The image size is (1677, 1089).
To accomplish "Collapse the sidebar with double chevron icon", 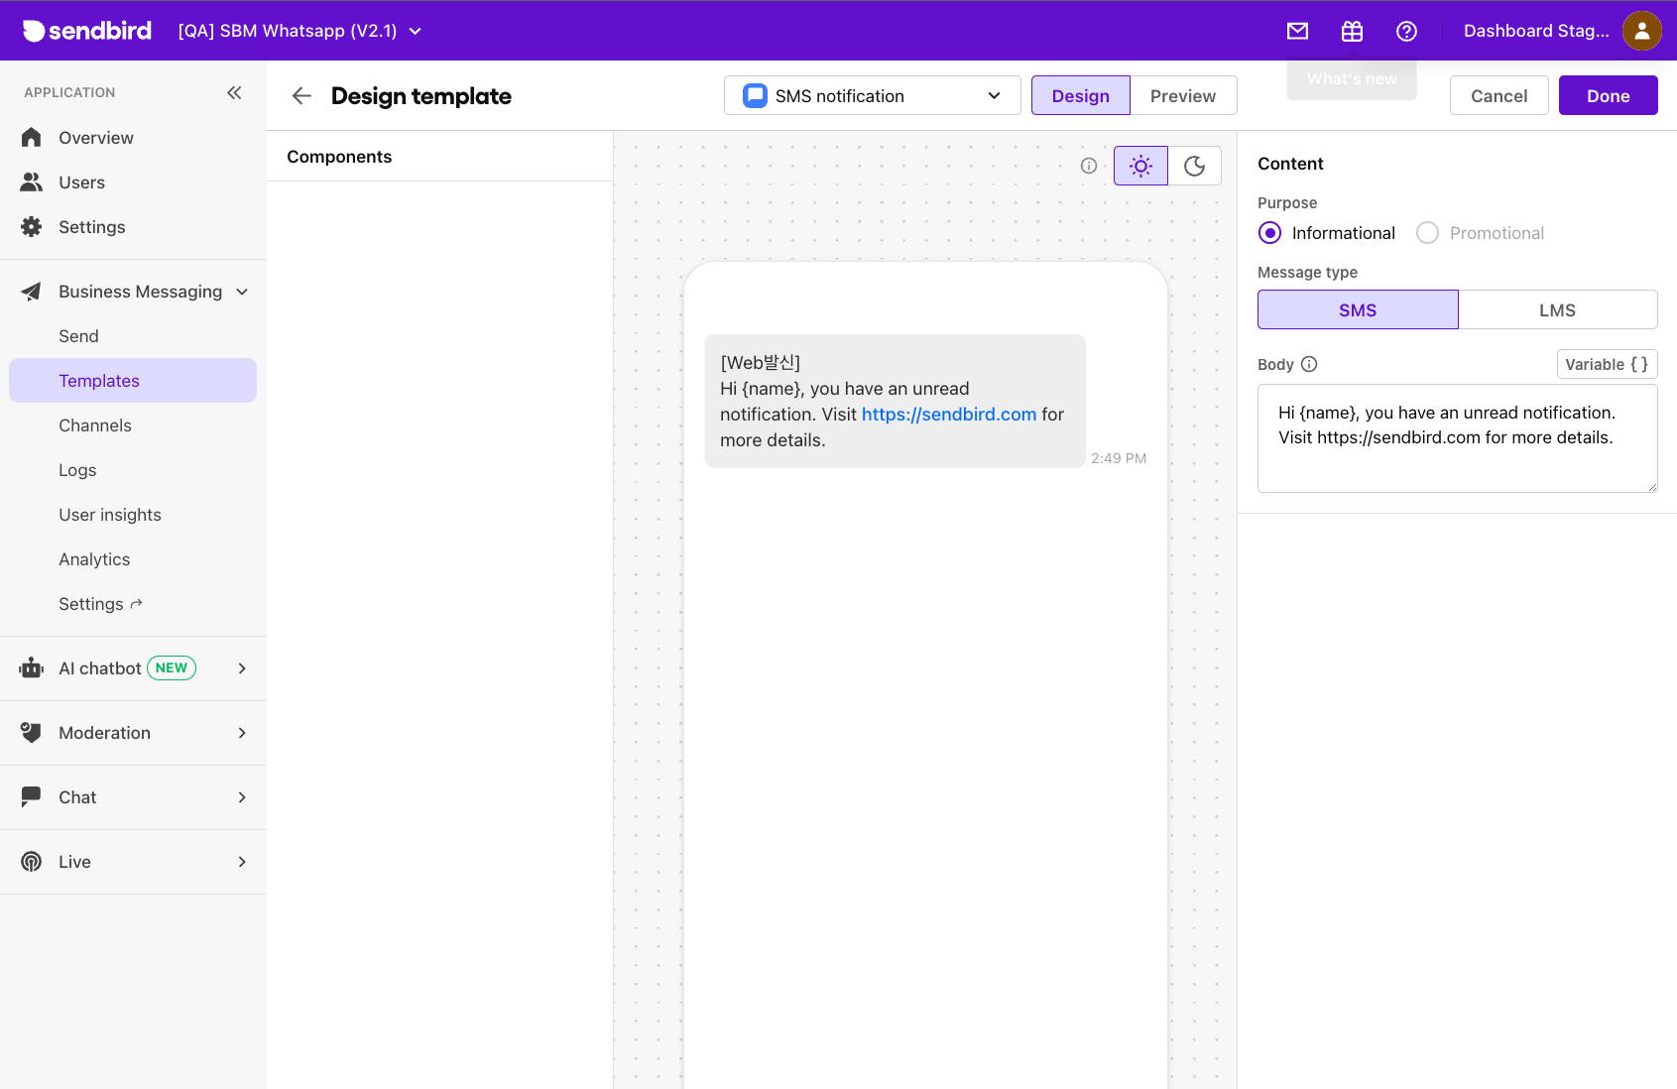I will tap(234, 92).
